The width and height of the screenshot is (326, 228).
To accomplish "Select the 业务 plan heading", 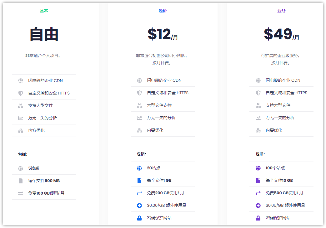I will 281,11.
